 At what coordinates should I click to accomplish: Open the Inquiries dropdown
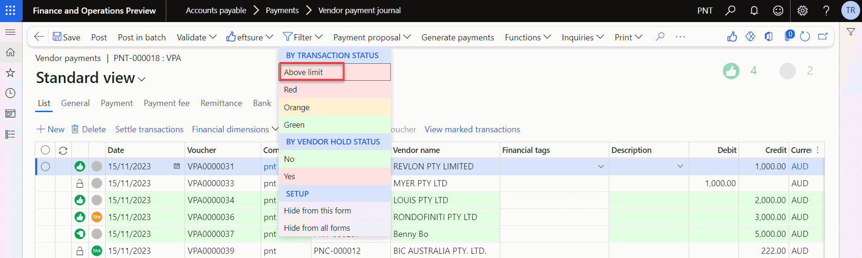(x=583, y=37)
